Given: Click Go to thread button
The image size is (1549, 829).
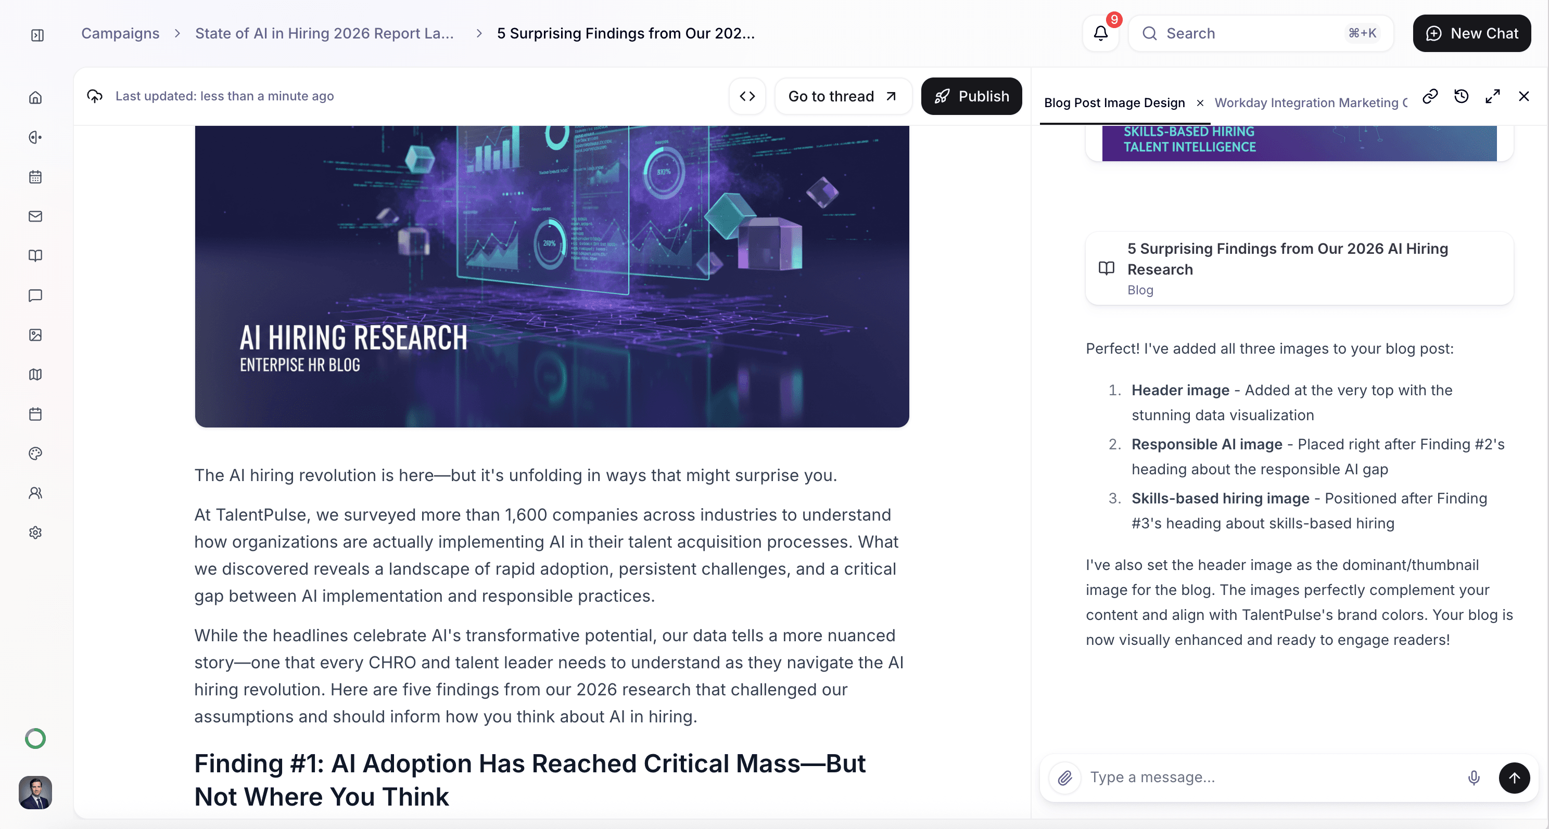Looking at the screenshot, I should (843, 96).
